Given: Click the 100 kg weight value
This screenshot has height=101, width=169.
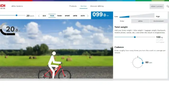Looking at the screenshot, I should point(159,37).
